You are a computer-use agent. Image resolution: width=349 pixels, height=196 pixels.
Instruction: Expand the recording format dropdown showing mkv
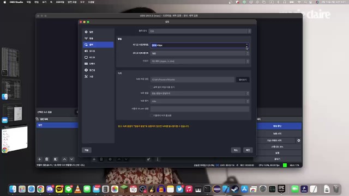pos(200,101)
